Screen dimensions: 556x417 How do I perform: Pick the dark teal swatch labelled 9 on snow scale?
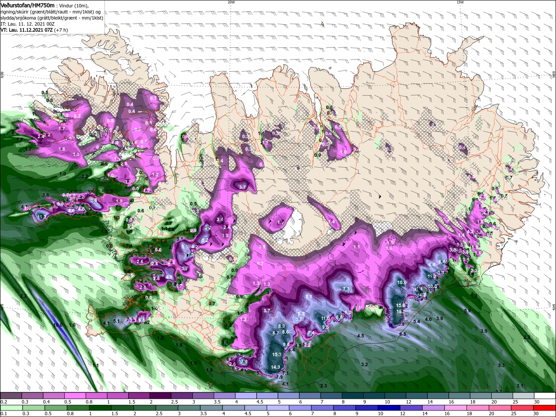point(374,396)
